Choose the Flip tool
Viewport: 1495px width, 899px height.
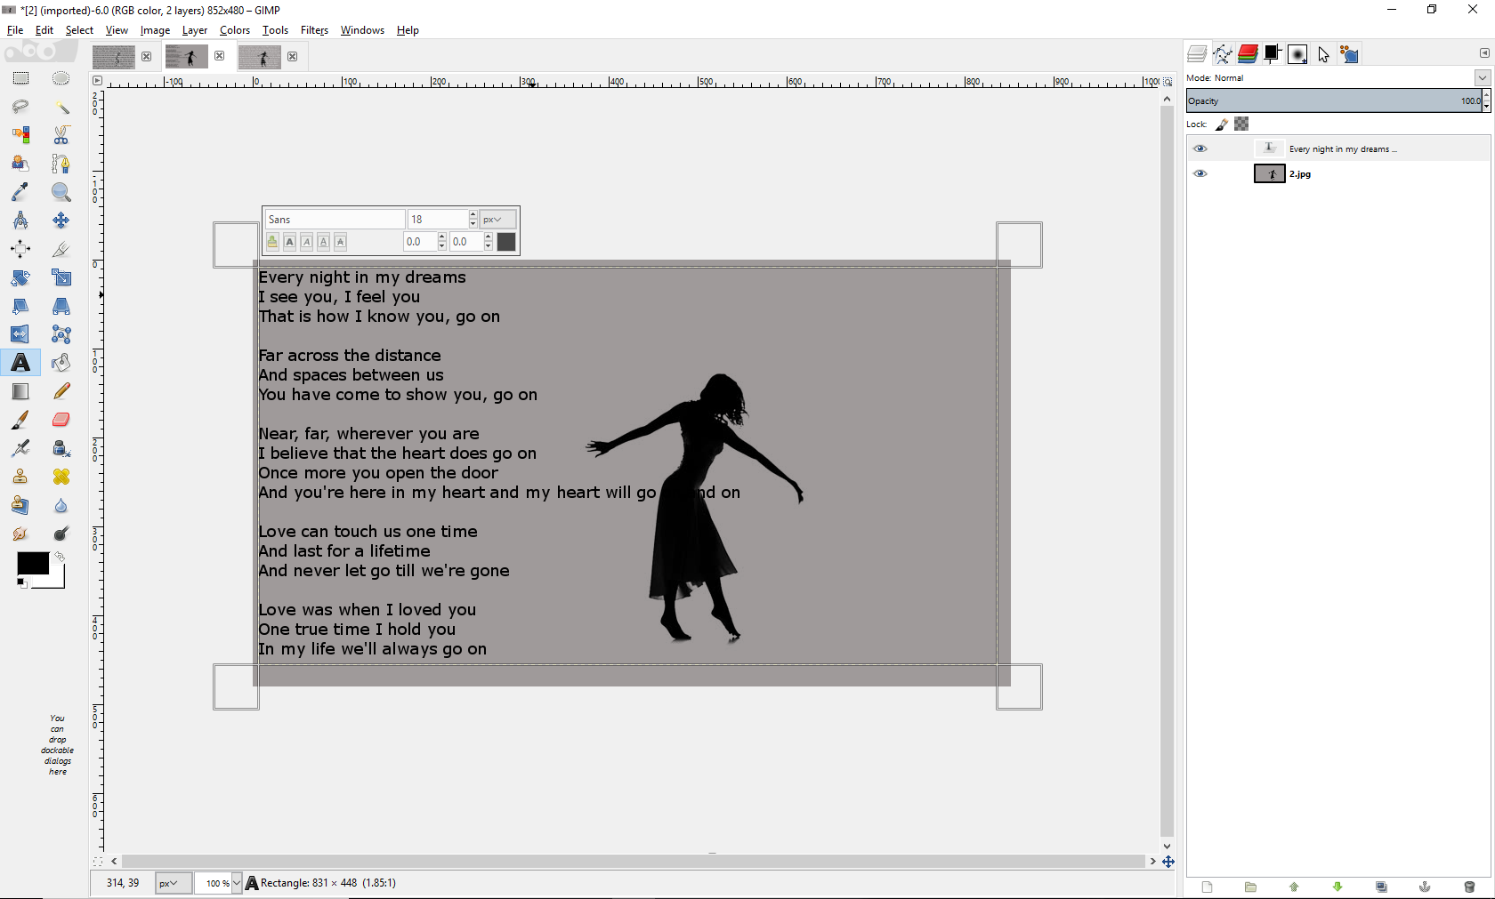[x=20, y=334]
